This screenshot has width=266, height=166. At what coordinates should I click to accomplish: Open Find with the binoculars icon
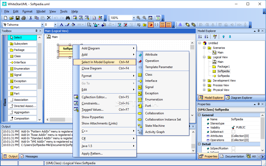click(68, 18)
